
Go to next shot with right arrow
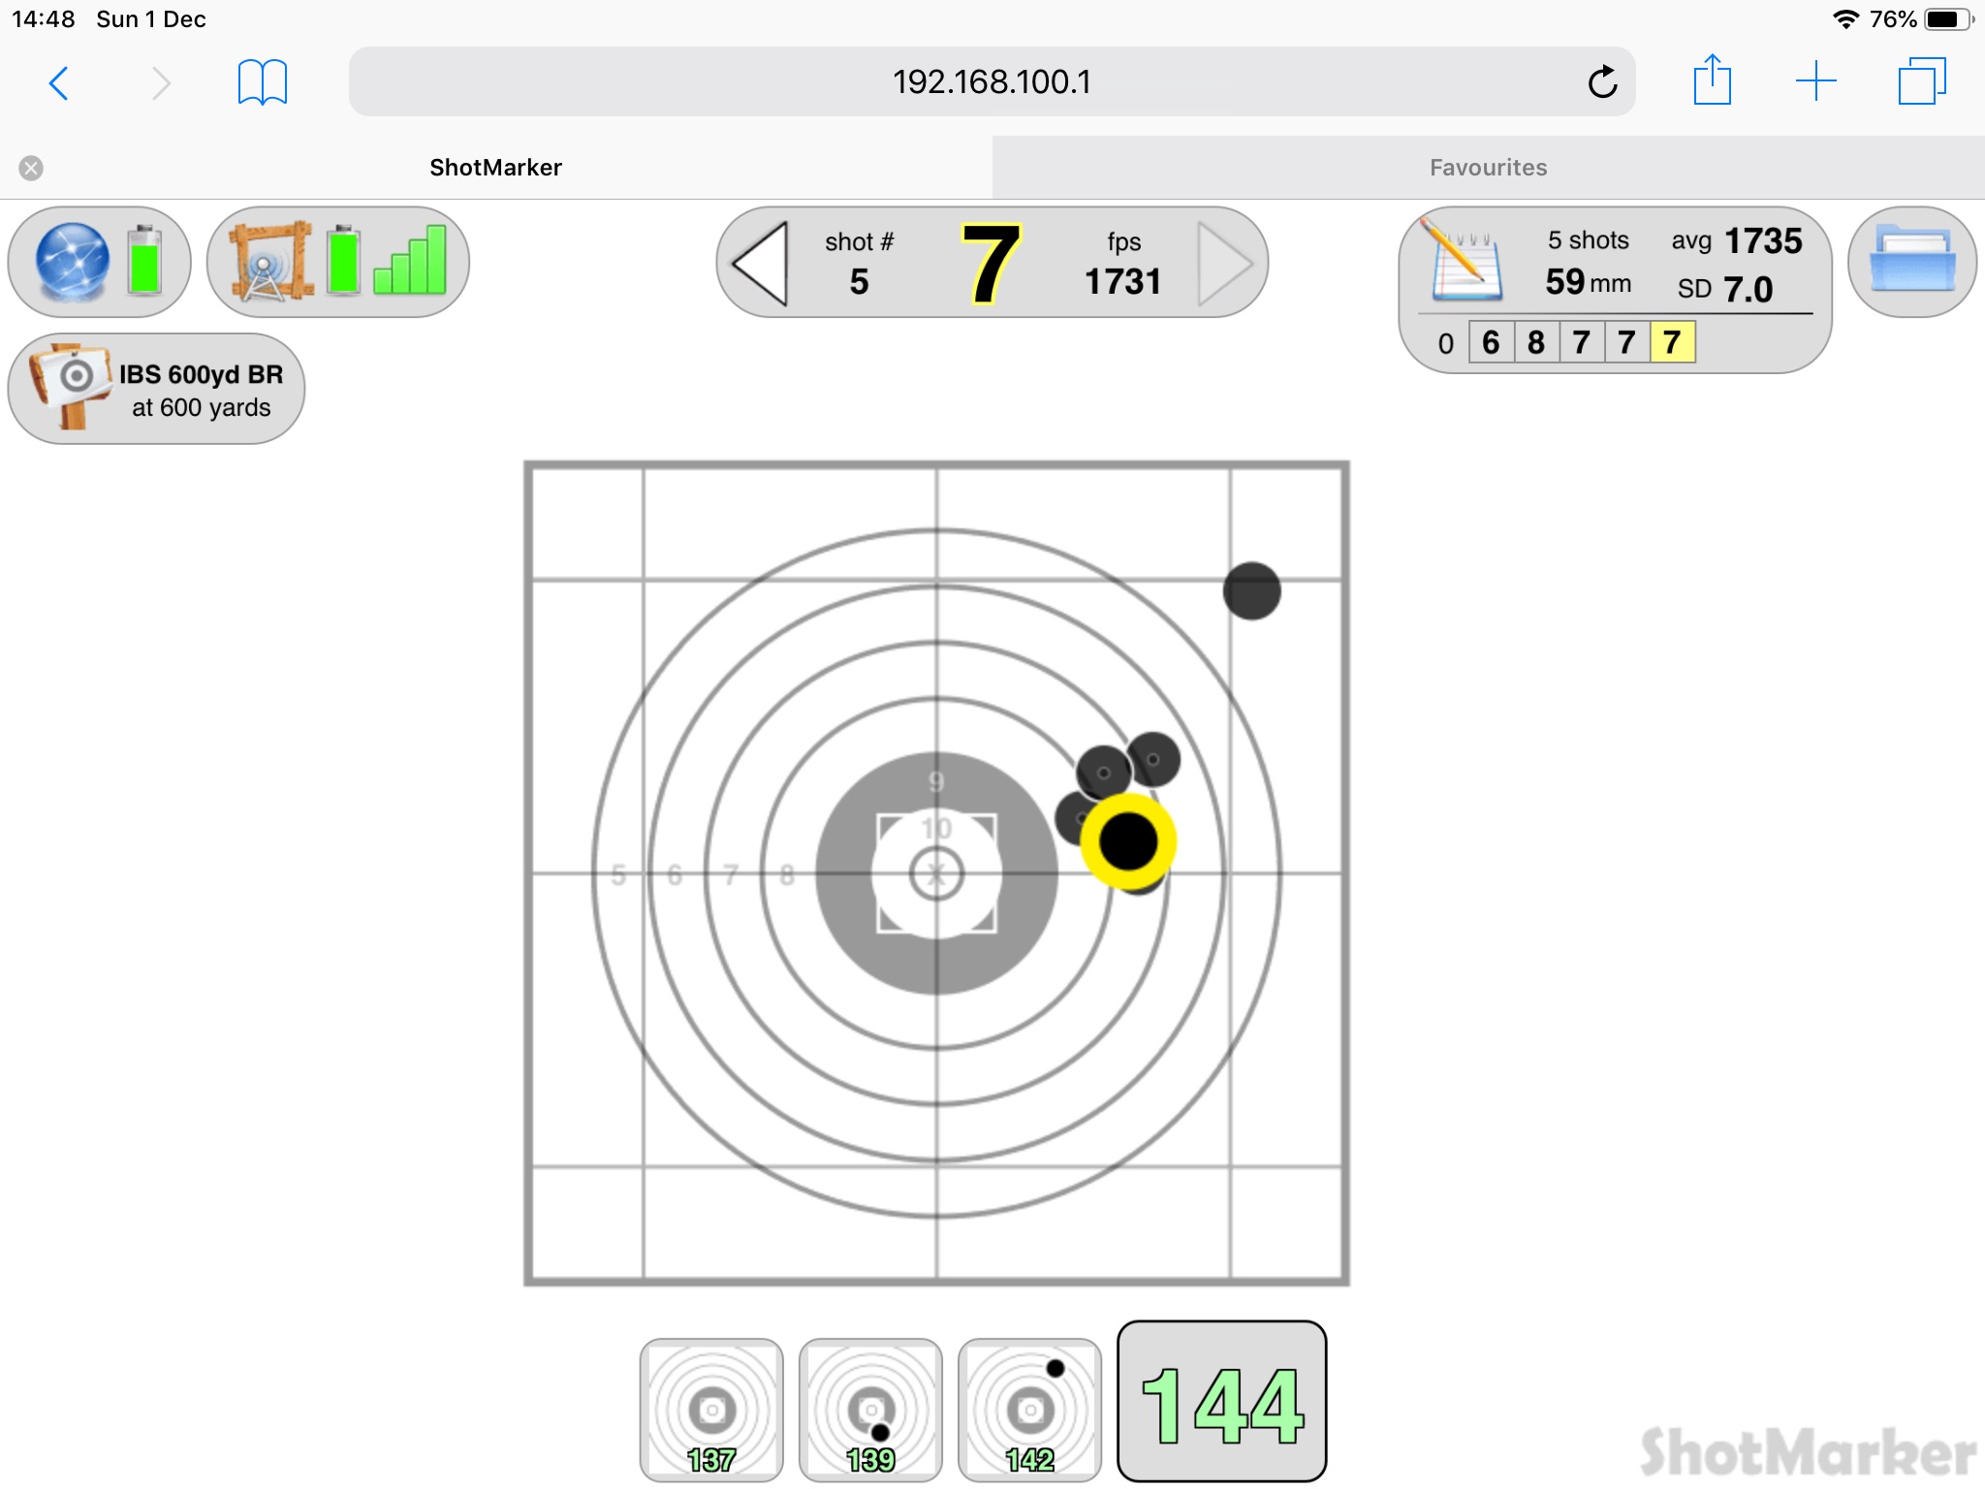pyautogui.click(x=1223, y=263)
